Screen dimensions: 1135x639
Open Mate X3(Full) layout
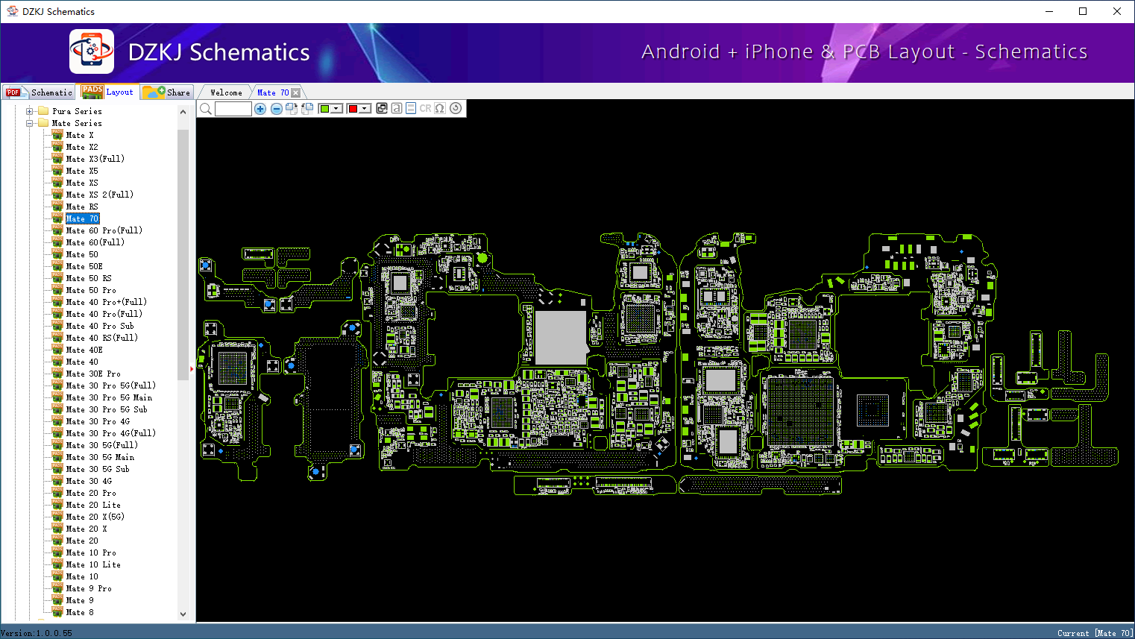[95, 159]
